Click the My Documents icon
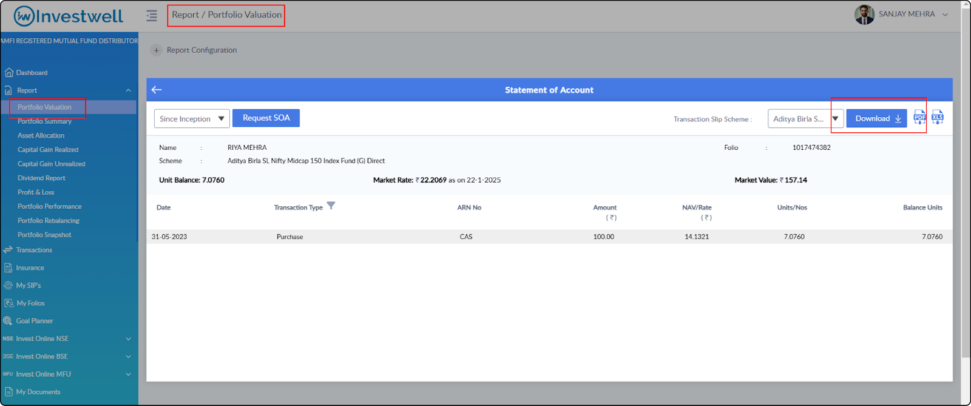Viewport: 971px width, 406px height. pos(8,392)
